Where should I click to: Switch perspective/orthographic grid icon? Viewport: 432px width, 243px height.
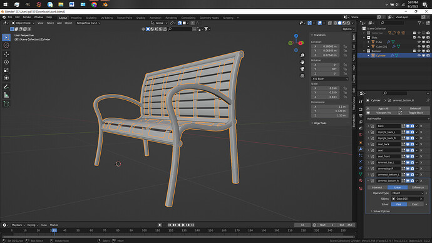click(x=302, y=76)
